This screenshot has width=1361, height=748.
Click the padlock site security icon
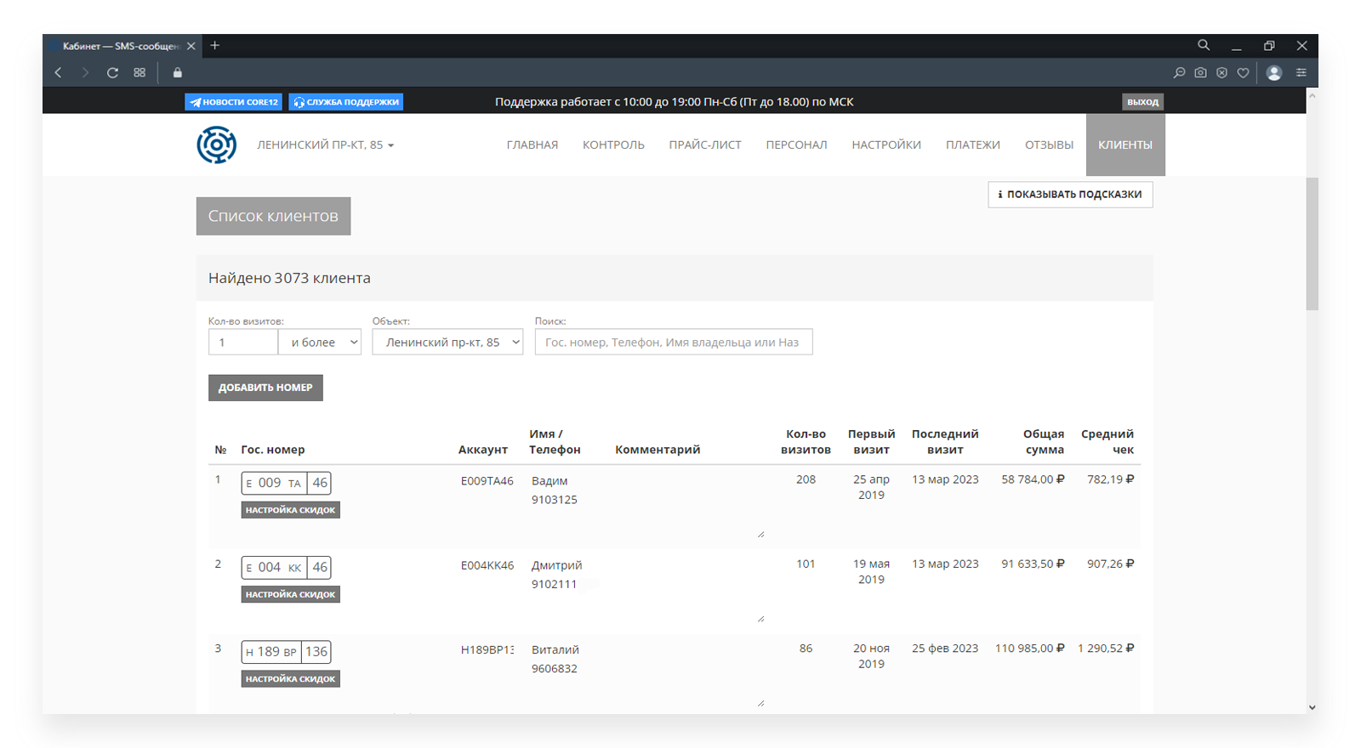pos(178,73)
